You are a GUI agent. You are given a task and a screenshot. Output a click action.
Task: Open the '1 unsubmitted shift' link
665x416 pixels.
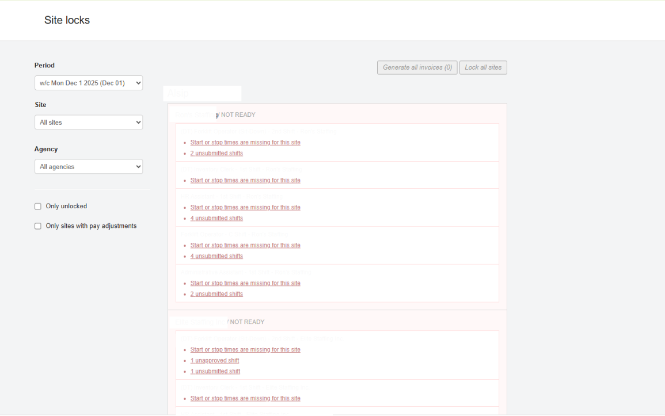pos(215,372)
